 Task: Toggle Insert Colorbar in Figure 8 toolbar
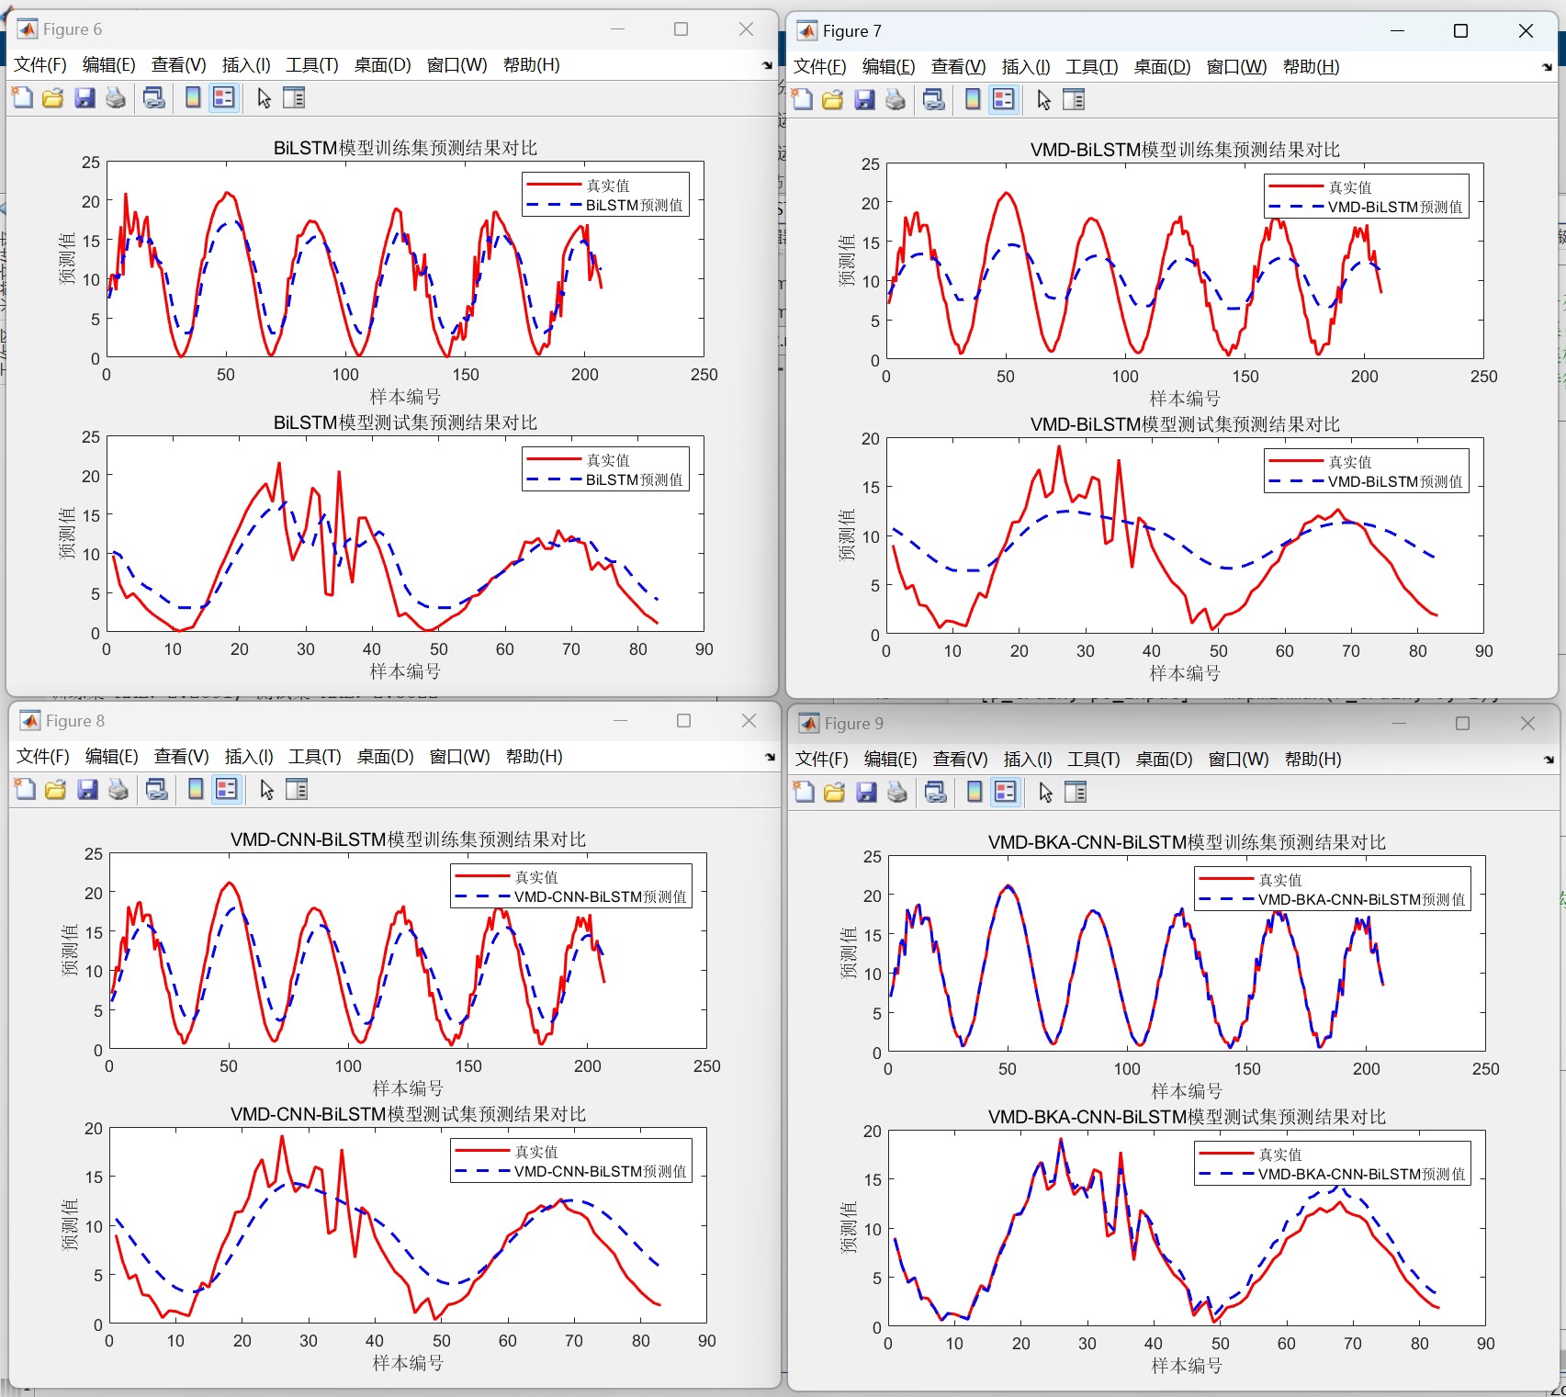196,789
